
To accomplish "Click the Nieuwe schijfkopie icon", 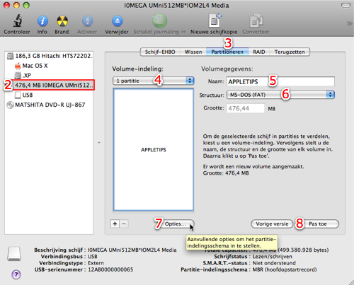I will (215, 21).
